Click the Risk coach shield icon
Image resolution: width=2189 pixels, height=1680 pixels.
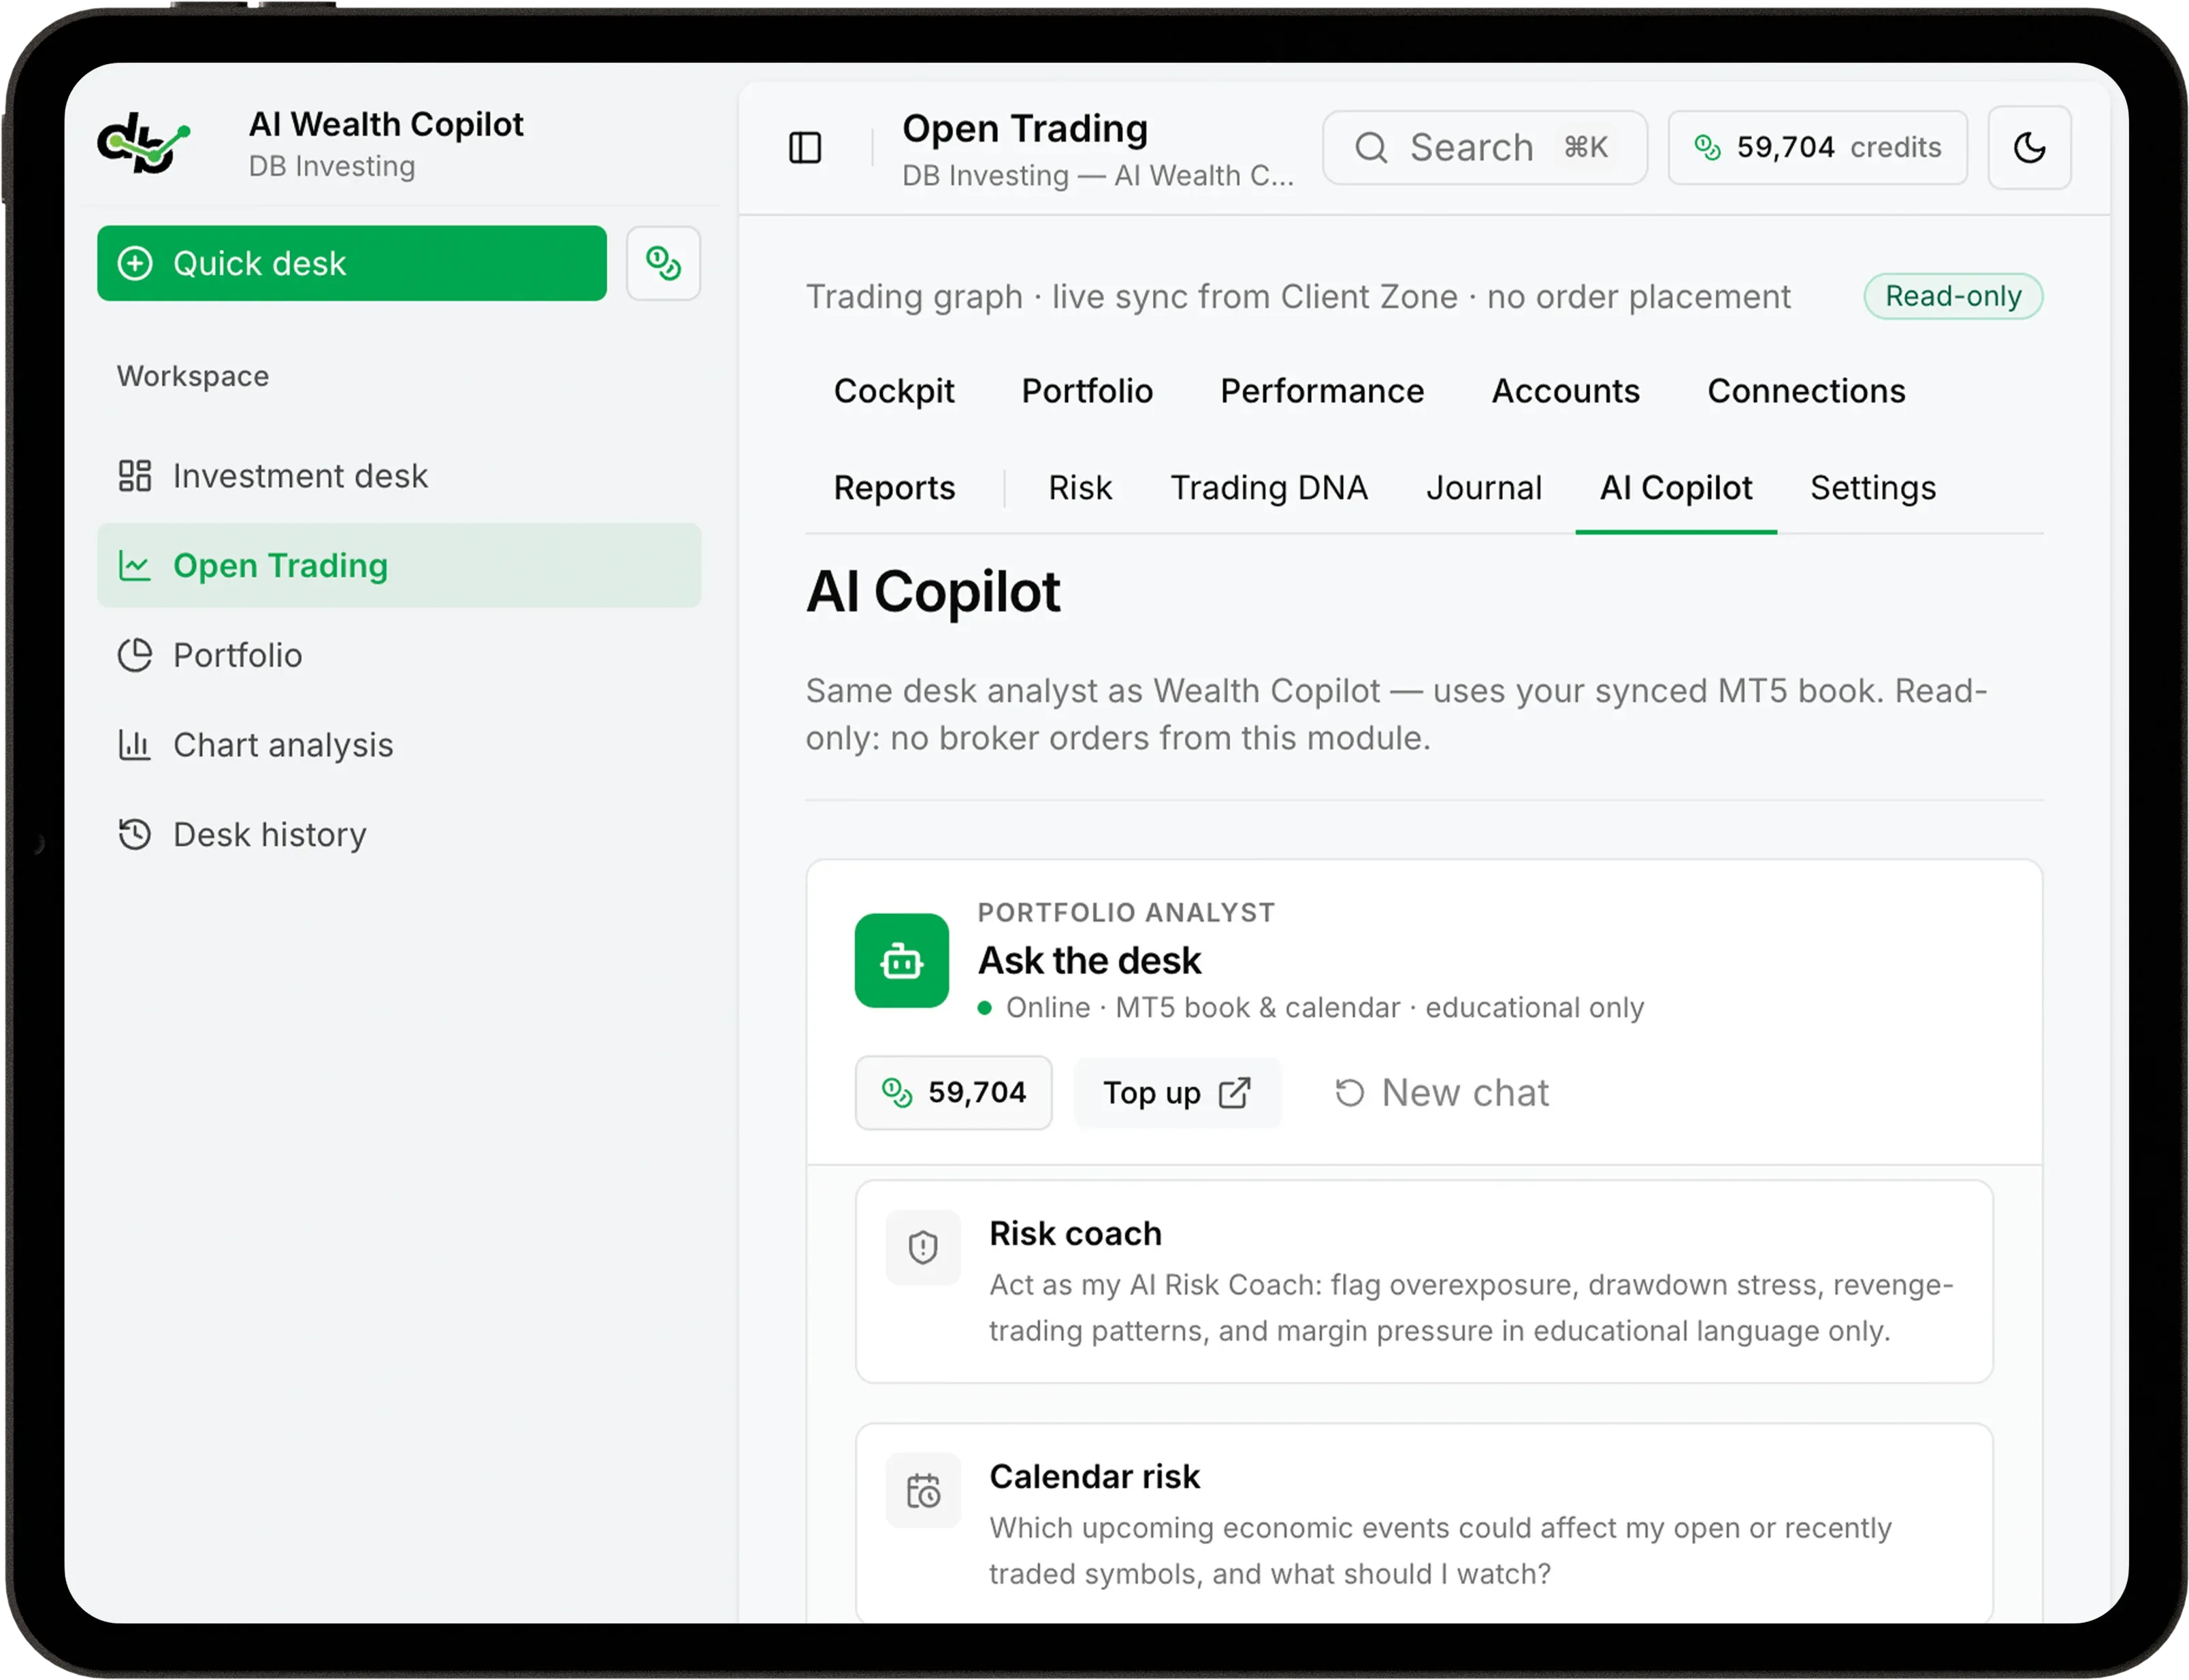922,1247
